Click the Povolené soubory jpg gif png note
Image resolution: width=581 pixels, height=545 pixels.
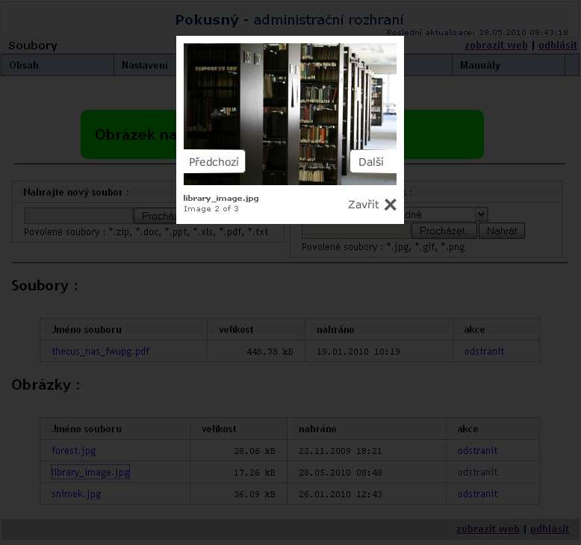(383, 247)
